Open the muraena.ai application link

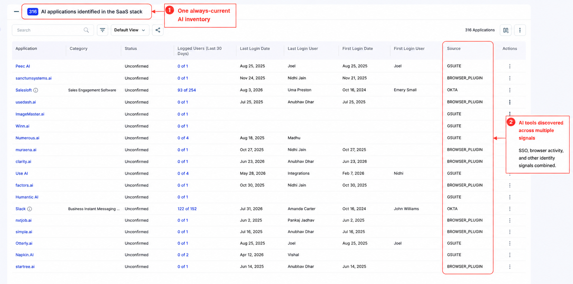coord(26,150)
